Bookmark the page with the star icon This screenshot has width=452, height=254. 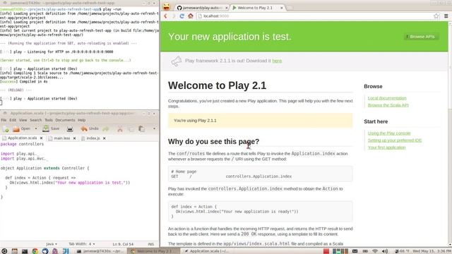tap(436, 16)
